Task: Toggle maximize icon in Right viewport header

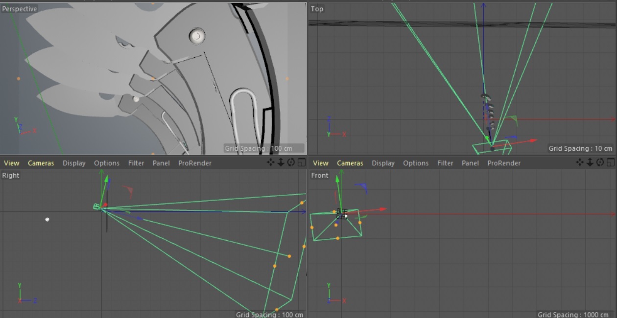Action: pos(301,163)
